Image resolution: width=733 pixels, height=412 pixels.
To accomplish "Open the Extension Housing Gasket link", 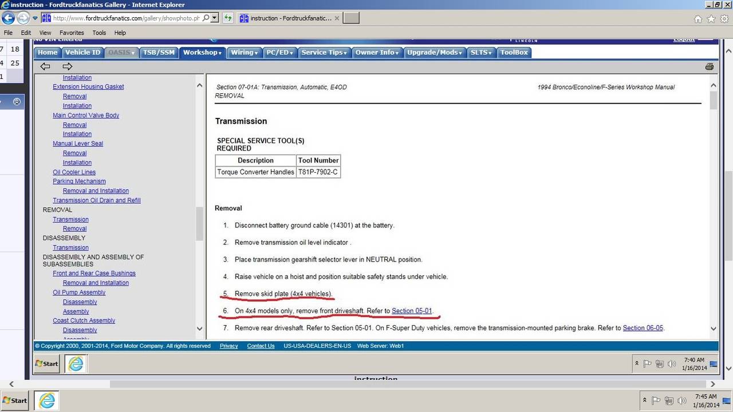I will (88, 87).
